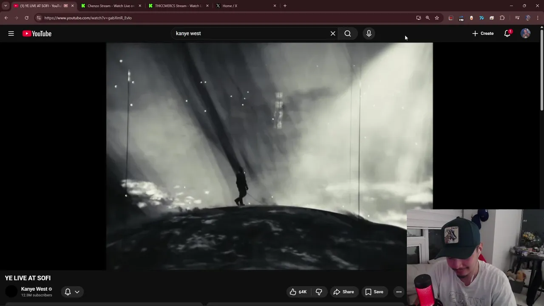The height and width of the screenshot is (306, 544).
Task: Open the extension showing badge 190
Action: click(461, 18)
